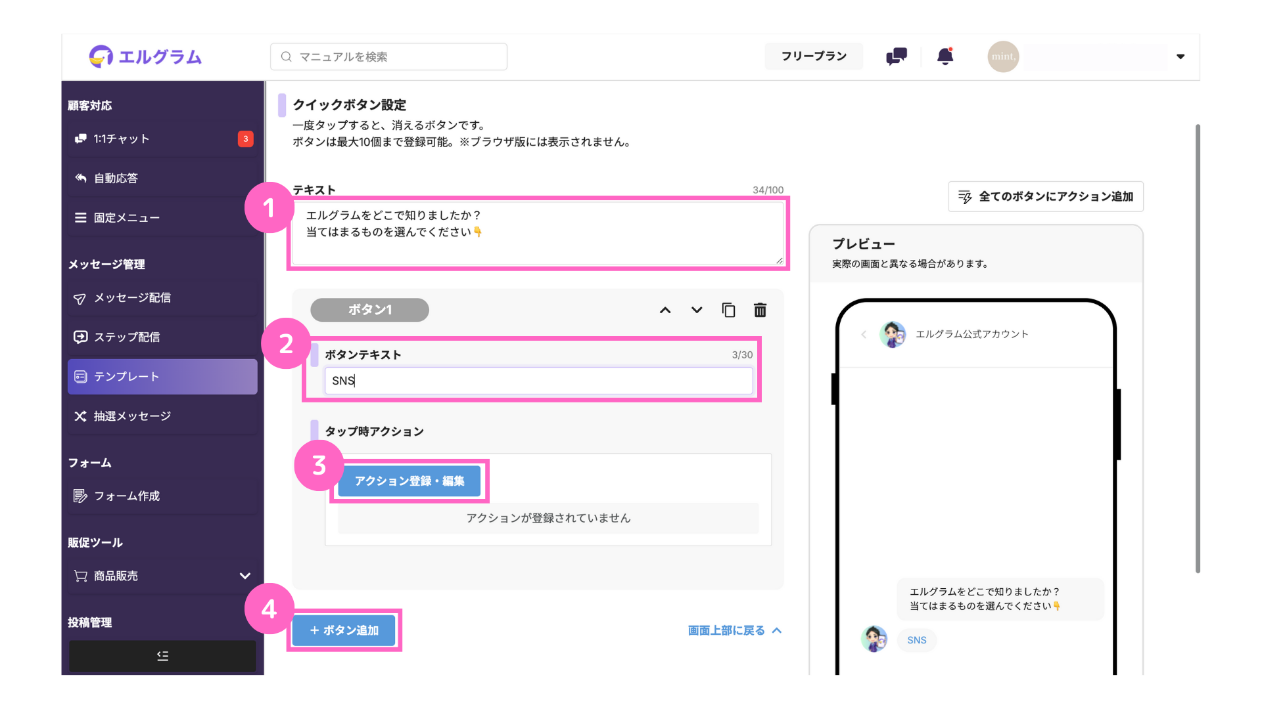The image size is (1262, 709).
Task: Go to ステップ配信 in the sidebar
Action: [162, 337]
